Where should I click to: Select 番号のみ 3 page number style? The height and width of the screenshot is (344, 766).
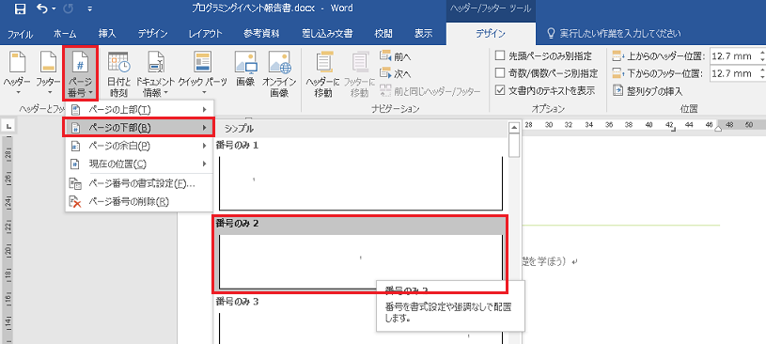click(x=361, y=321)
